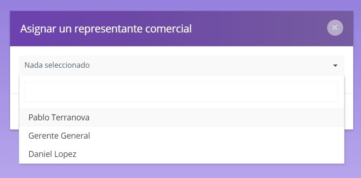Assign Daniel Lopez as sales representative

click(182, 154)
